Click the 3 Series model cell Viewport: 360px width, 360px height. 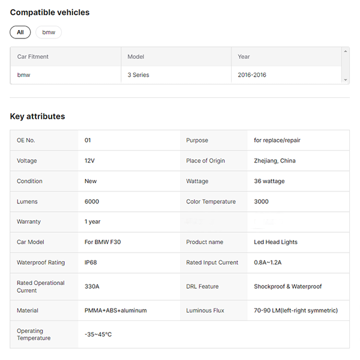pyautogui.click(x=139, y=75)
